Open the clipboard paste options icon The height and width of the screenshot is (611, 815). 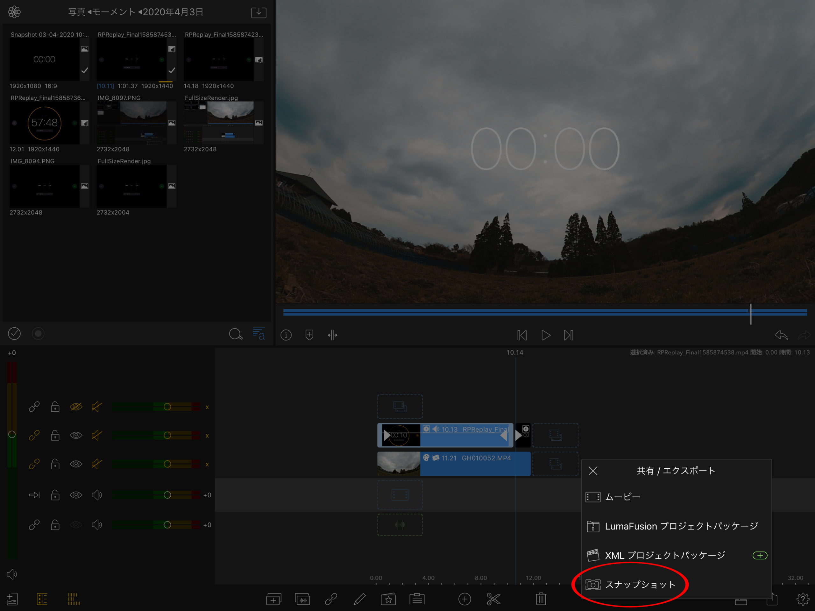tap(417, 599)
